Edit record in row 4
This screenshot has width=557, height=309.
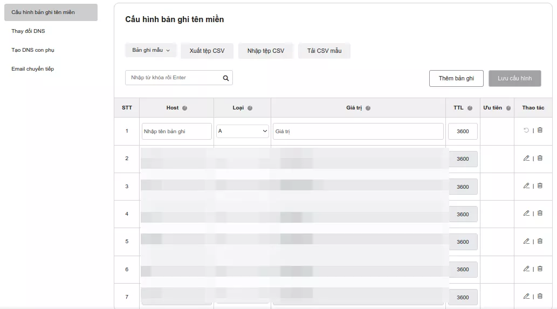click(526, 213)
